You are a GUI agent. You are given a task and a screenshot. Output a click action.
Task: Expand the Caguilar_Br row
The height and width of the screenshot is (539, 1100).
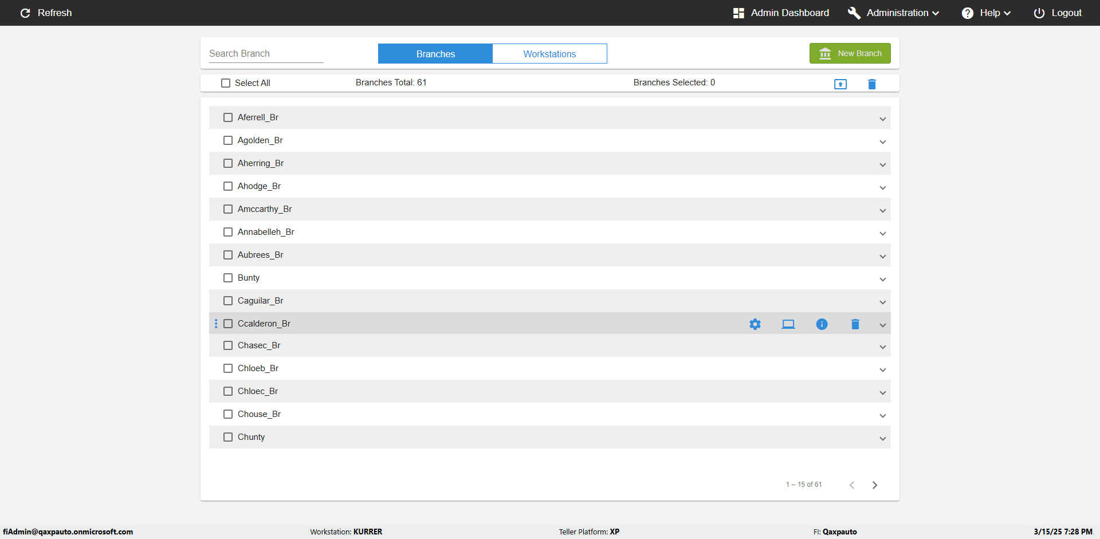(x=883, y=302)
